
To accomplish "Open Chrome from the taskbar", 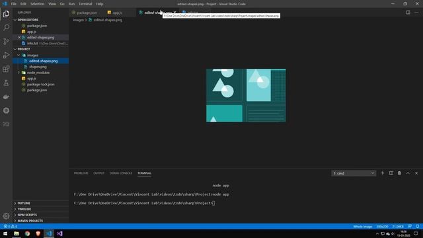I will [27, 233].
